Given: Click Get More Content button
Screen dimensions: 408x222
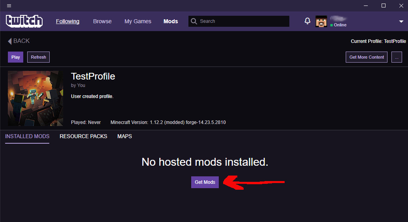Looking at the screenshot, I should (x=366, y=57).
